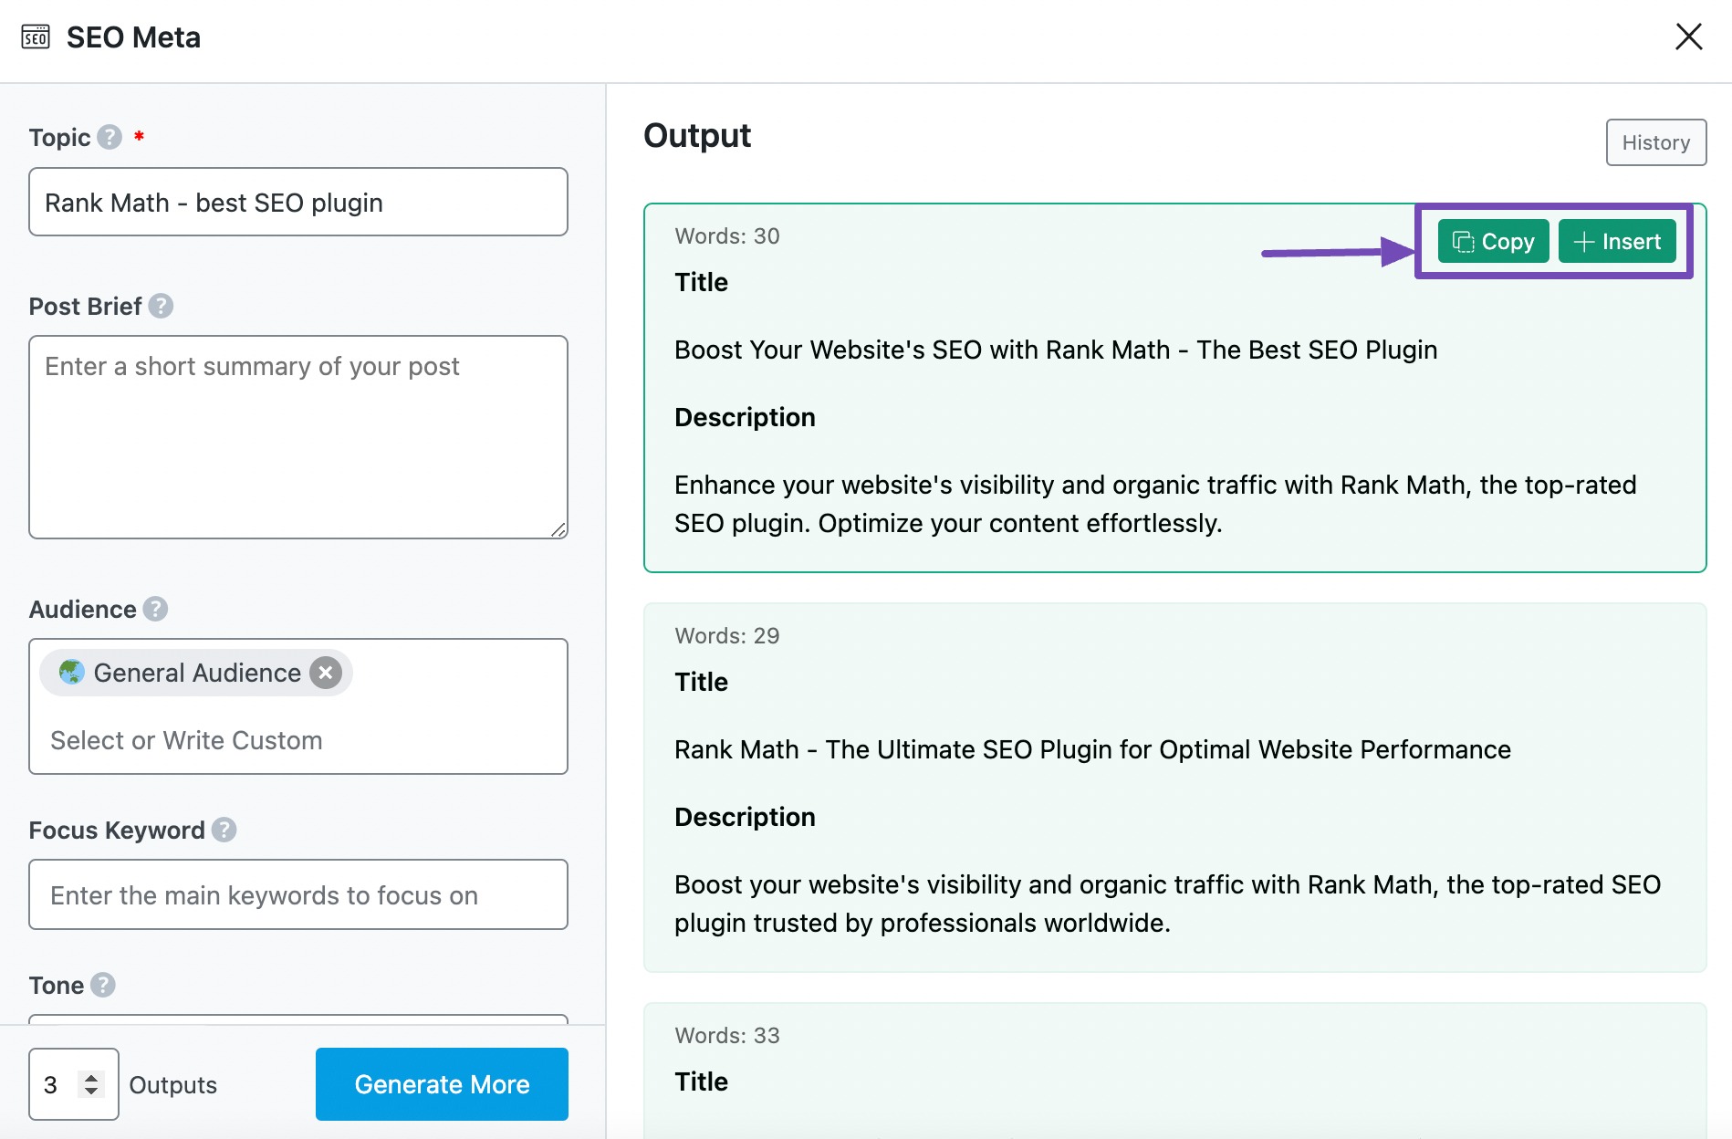Remove the General Audience tag
The height and width of the screenshot is (1139, 1732).
click(x=326, y=673)
